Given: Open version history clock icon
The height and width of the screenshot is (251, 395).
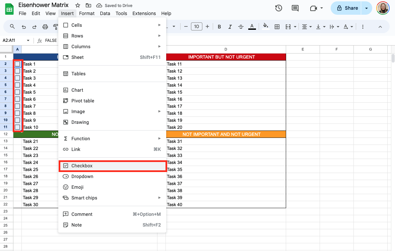Looking at the screenshot, I should click(x=278, y=8).
